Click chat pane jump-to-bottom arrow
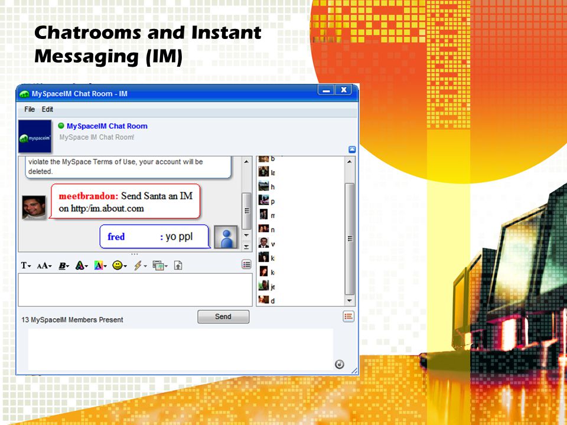Image resolution: width=567 pixels, height=425 pixels. pos(246,247)
